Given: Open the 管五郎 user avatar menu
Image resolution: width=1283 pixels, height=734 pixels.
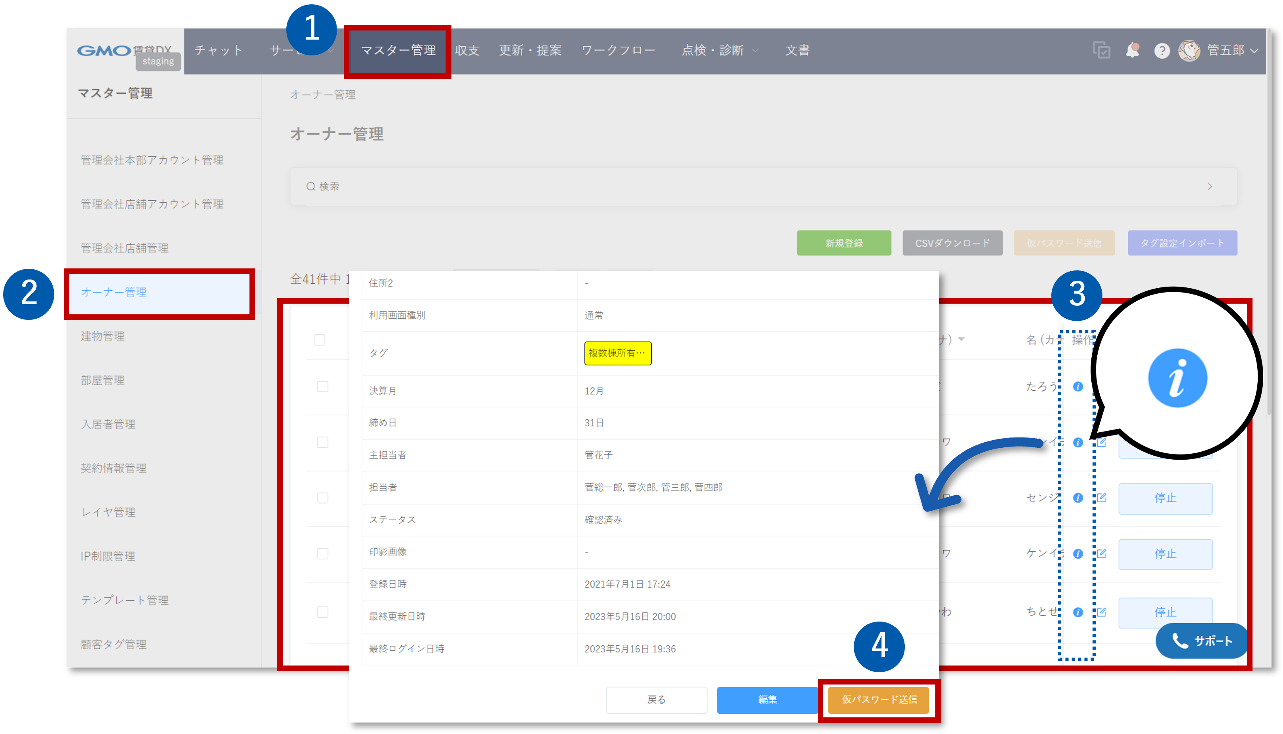Looking at the screenshot, I should click(x=1190, y=50).
